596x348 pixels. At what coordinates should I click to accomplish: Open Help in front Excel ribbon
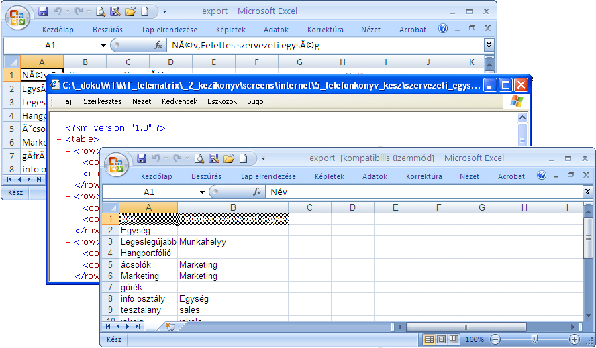542,175
